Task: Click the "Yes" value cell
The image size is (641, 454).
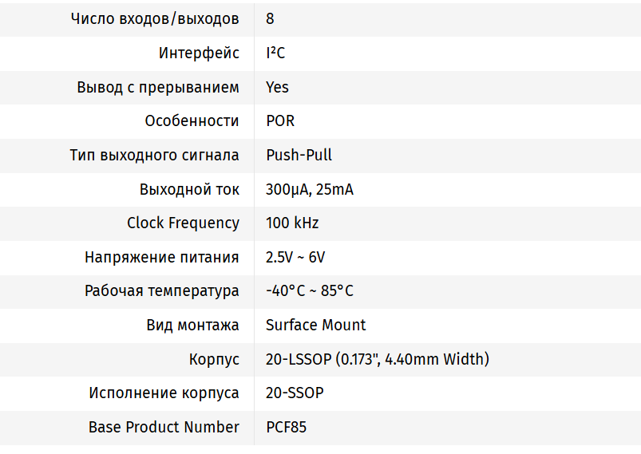Action: point(277,87)
